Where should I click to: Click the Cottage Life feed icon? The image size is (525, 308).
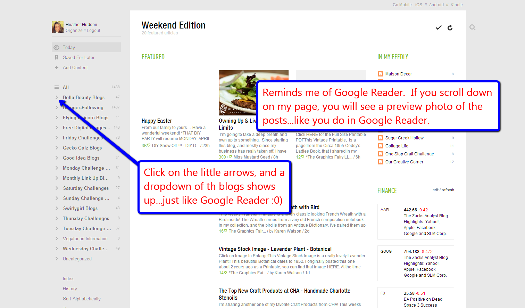[x=381, y=146]
